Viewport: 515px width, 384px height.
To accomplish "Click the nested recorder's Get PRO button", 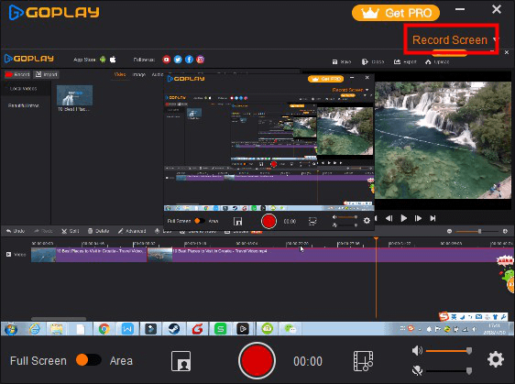I will [x=326, y=79].
